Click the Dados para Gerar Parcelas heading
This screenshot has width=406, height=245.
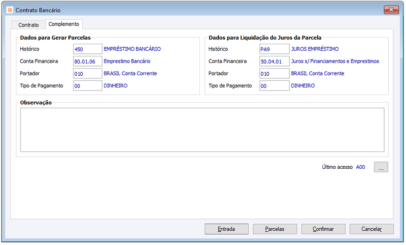tap(55, 38)
